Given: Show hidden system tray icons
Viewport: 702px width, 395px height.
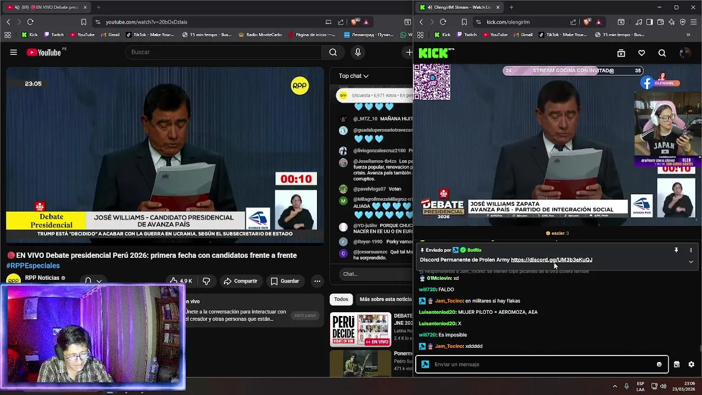Looking at the screenshot, I should (x=615, y=386).
